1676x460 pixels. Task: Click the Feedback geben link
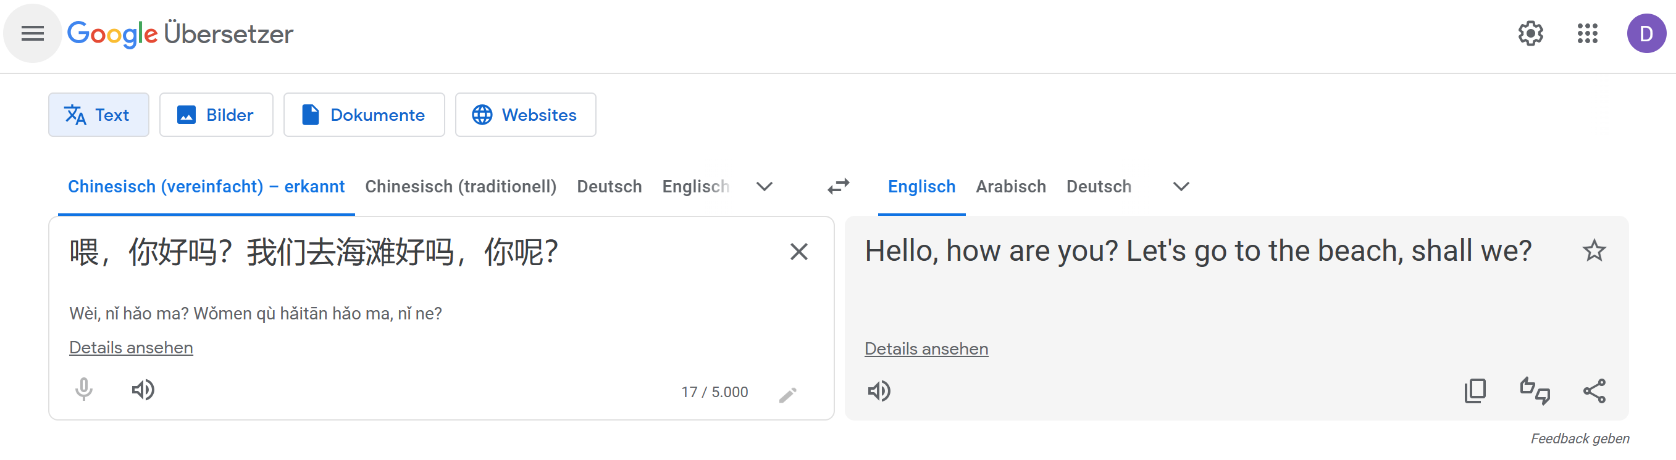point(1578,438)
